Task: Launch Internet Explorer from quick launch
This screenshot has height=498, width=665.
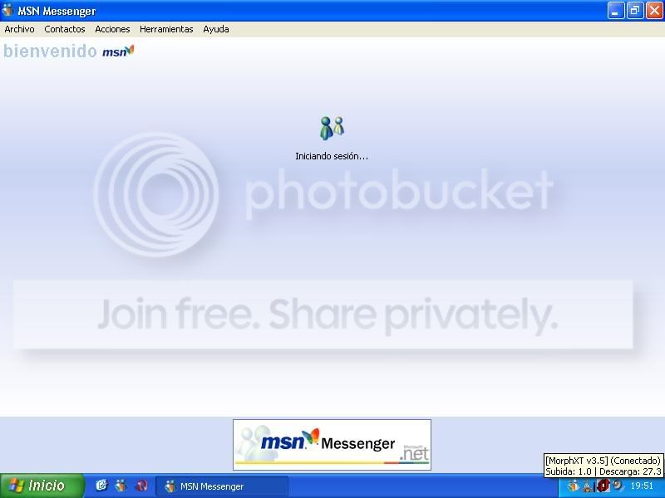Action: point(101,486)
